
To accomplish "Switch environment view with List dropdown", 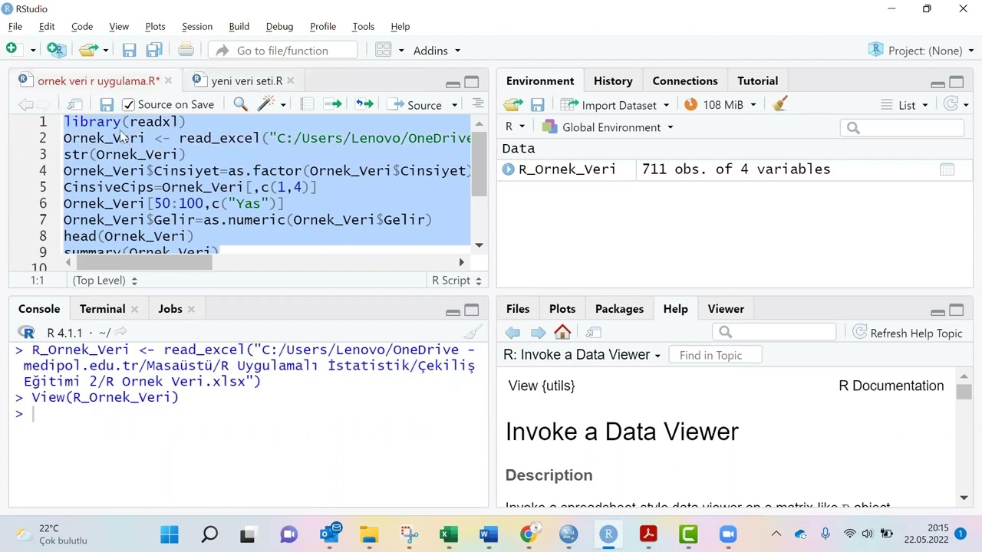I will coord(905,105).
